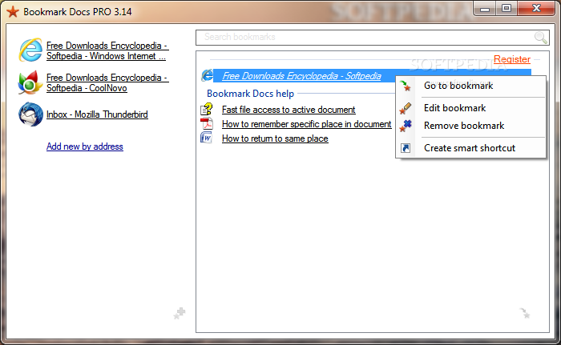The image size is (561, 345).
Task: Select highlighted Free Downloads Encyclopedia - Softpedia bookmark
Action: (x=301, y=76)
